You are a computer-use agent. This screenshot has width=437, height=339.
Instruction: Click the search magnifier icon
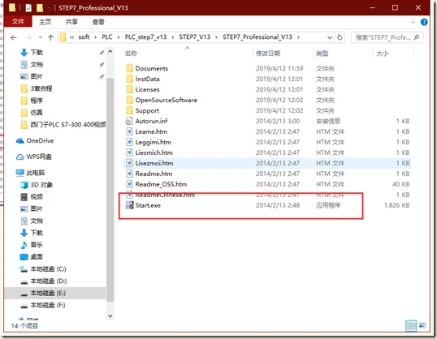(417, 37)
